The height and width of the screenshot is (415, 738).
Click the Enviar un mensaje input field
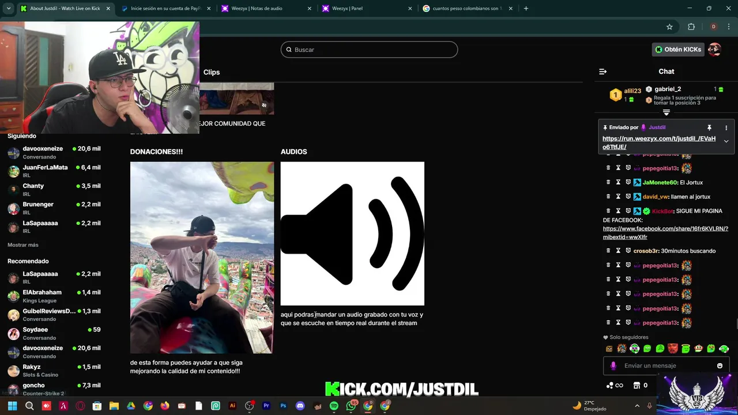(666, 365)
